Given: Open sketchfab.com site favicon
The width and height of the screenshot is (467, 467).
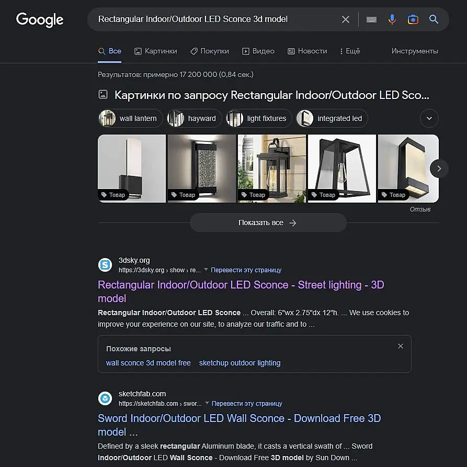Looking at the screenshot, I should pos(105,398).
